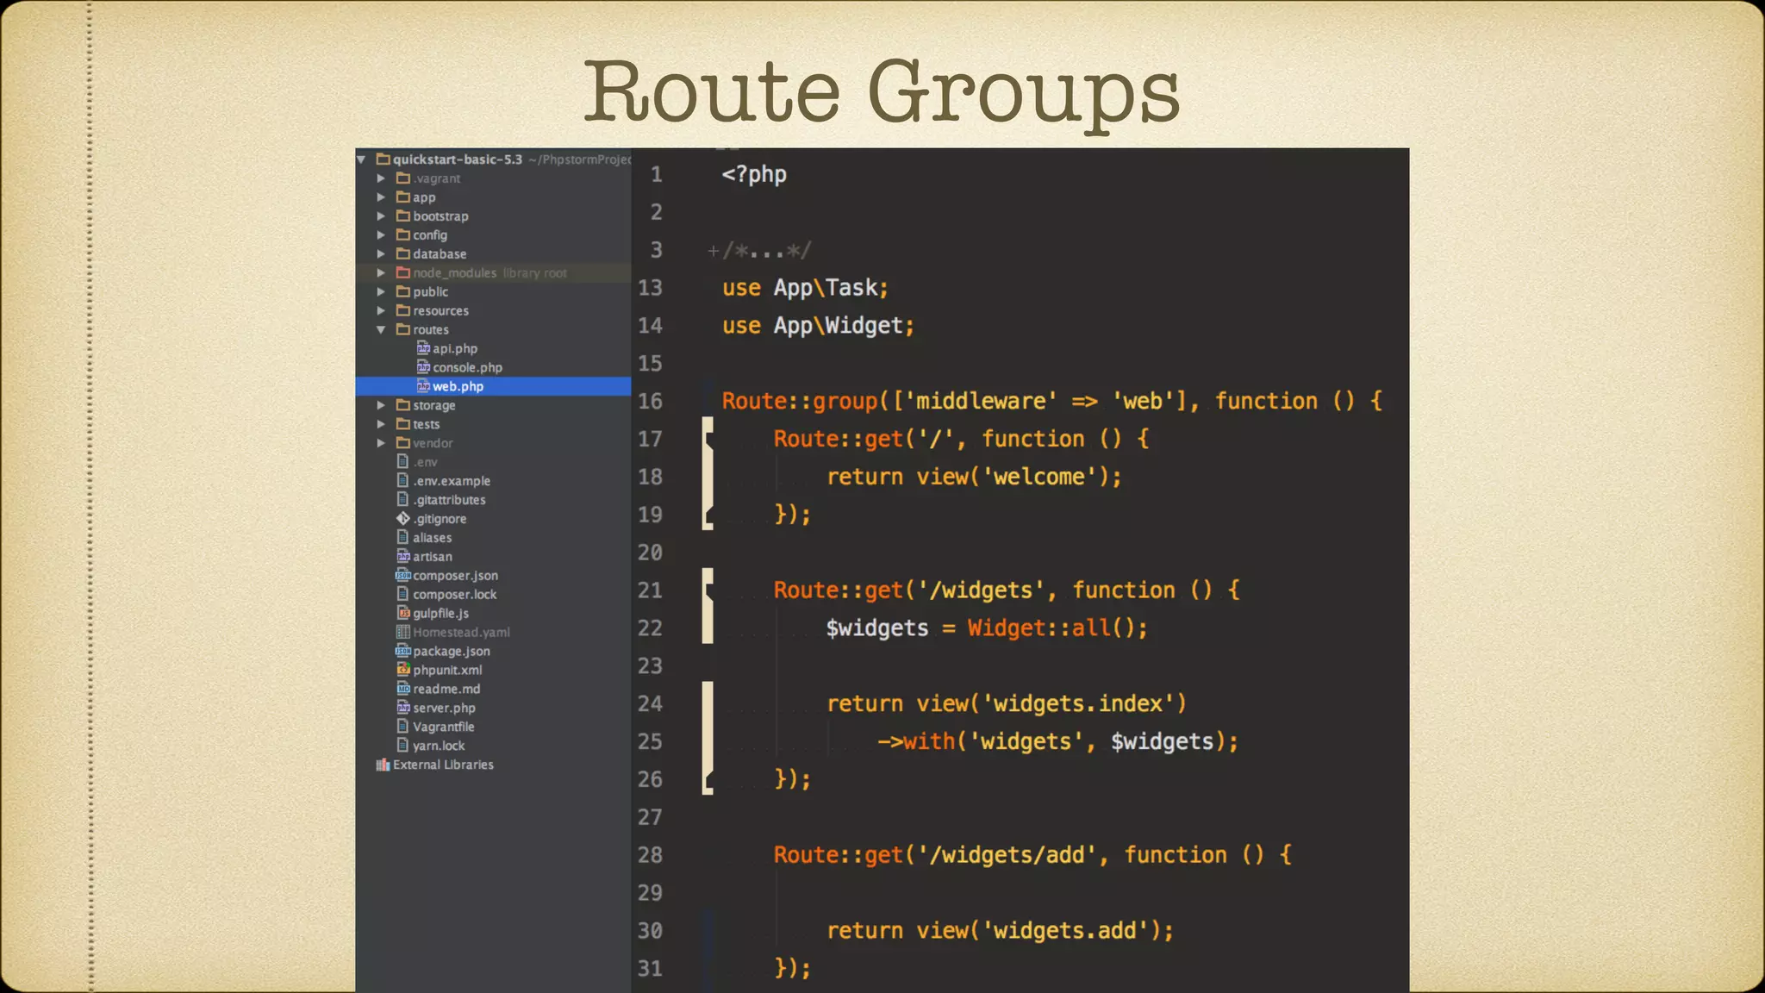
Task: Expand the node_modules folder arrow
Action: pos(381,273)
